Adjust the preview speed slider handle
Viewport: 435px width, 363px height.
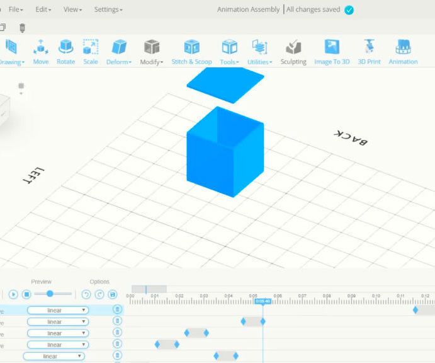click(50, 294)
